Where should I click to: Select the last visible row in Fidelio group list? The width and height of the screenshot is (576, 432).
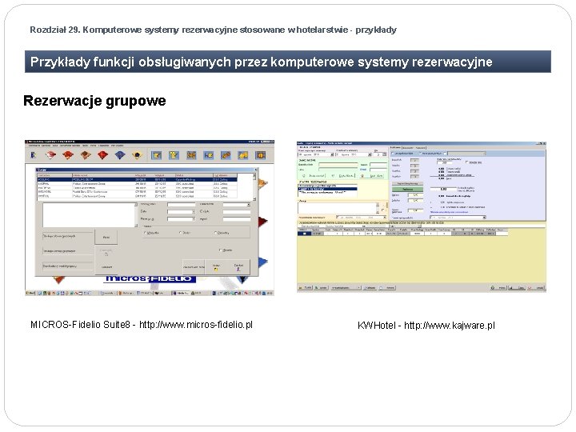(x=137, y=196)
